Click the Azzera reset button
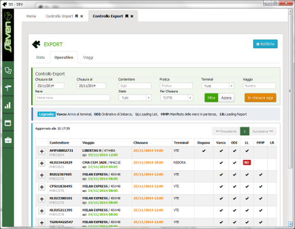Image resolution: width=295 pixels, height=229 pixels. point(227,98)
